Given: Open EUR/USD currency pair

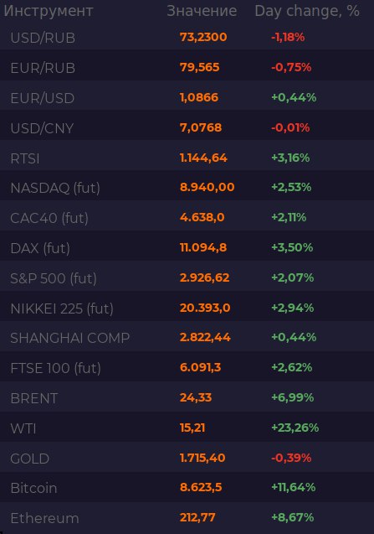Looking at the screenshot, I should click(43, 98).
